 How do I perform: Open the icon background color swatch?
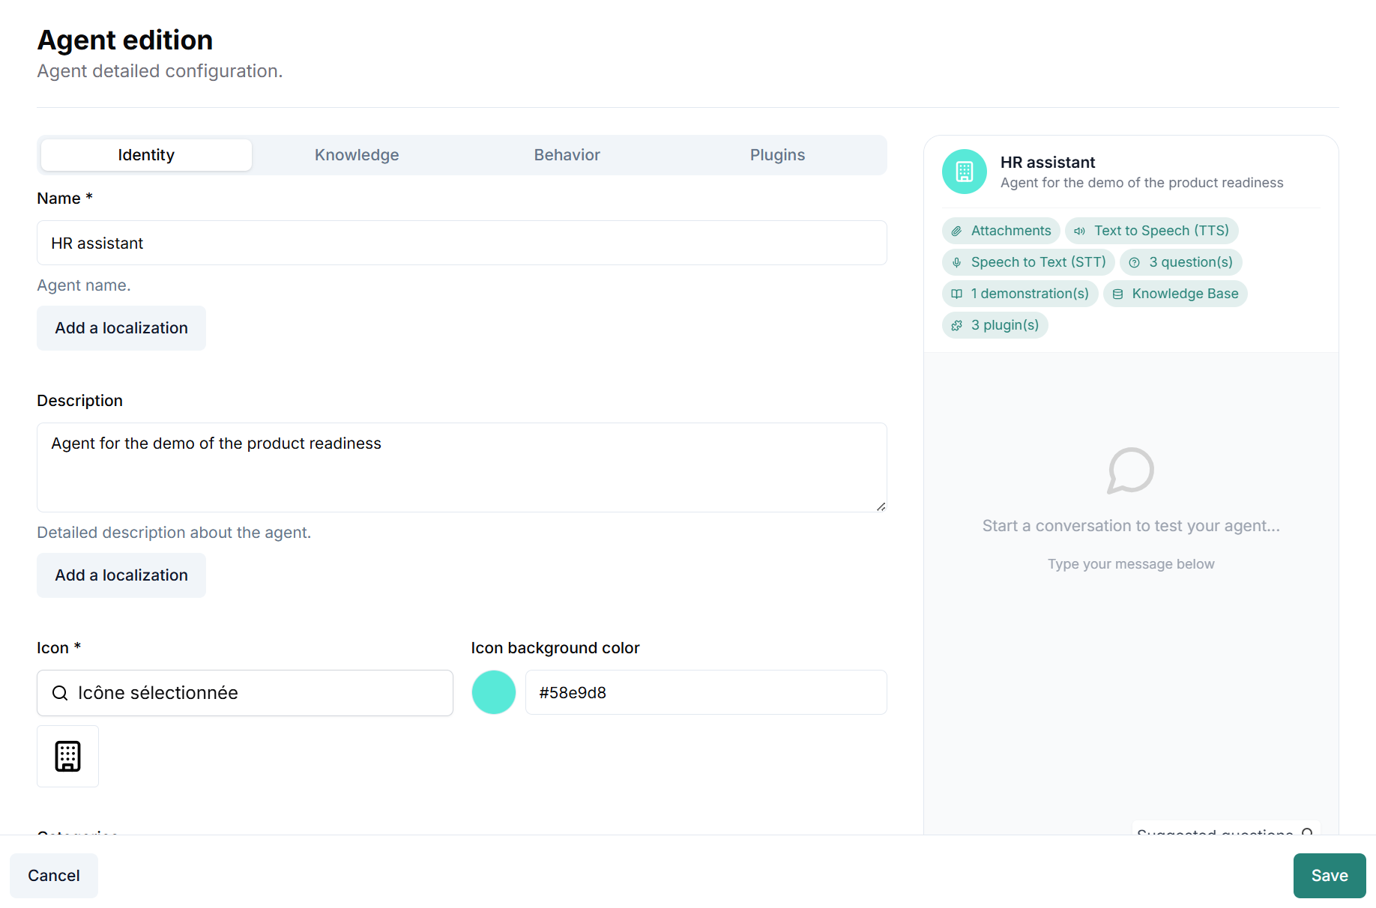(x=494, y=692)
